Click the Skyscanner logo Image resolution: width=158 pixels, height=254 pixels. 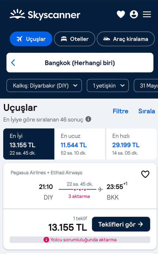45,15
